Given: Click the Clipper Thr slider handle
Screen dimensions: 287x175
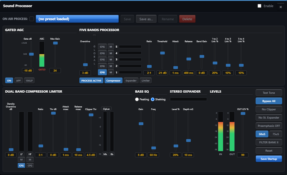Looking at the screenshot, I should [91, 115].
